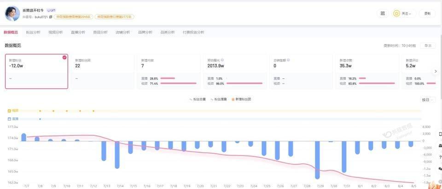
Task: Click the profile avatar photo
Action: coord(12,13)
